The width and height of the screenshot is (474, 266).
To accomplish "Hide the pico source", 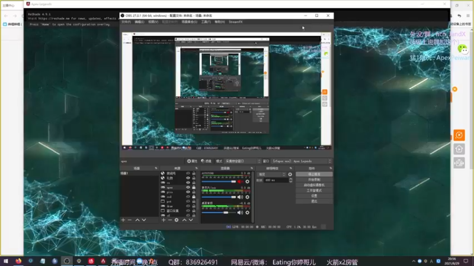I will (188, 192).
